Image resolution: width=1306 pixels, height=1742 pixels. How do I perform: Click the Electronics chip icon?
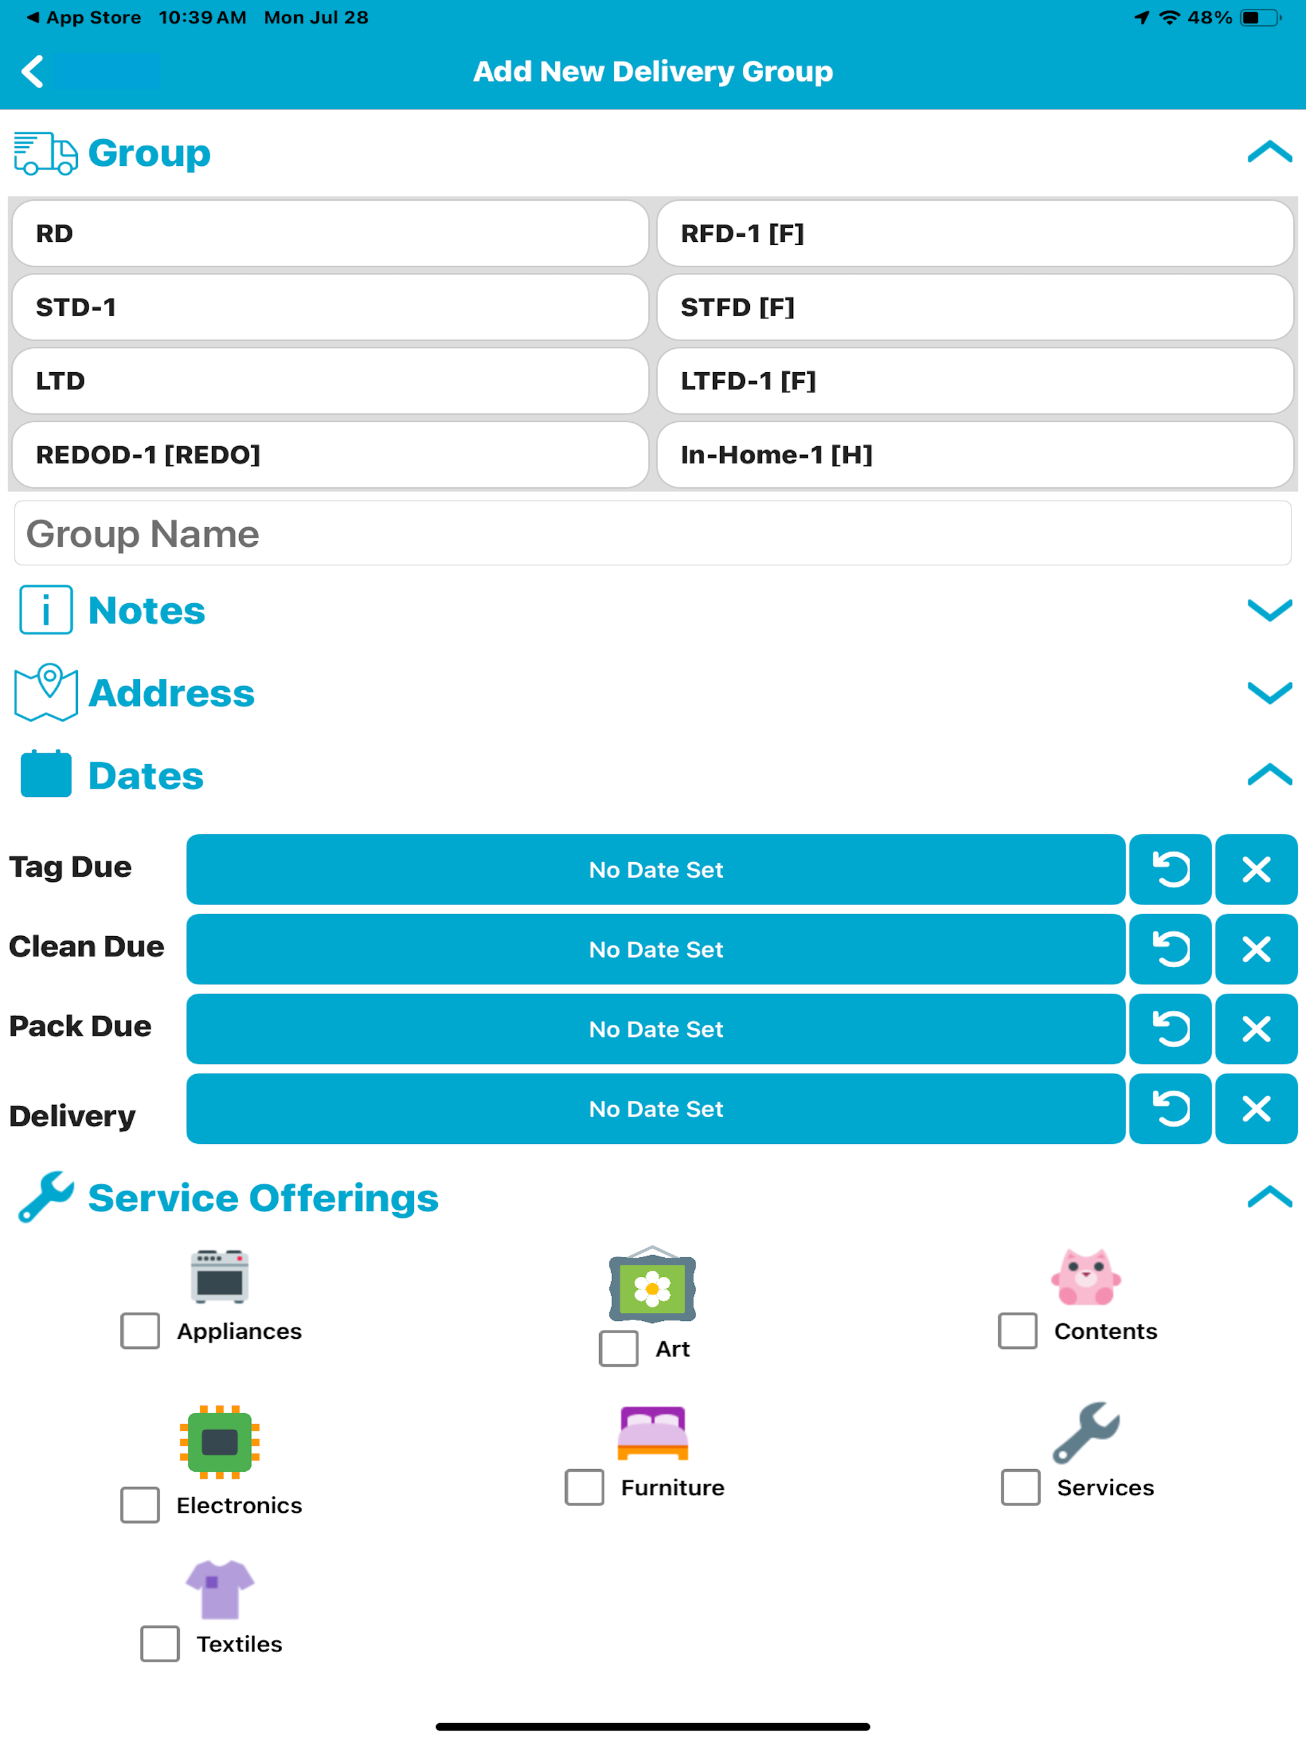coord(220,1442)
